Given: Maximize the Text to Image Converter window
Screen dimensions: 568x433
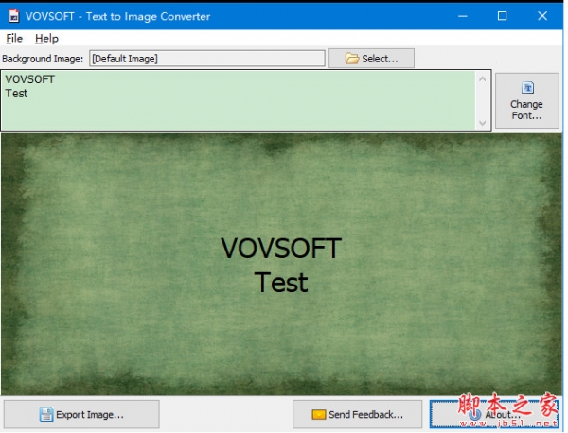Looking at the screenshot, I should [502, 16].
